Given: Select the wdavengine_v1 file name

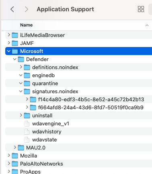Looking at the screenshot, I should [51, 124].
